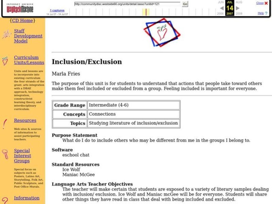Click the 2007 year label

point(230,14)
